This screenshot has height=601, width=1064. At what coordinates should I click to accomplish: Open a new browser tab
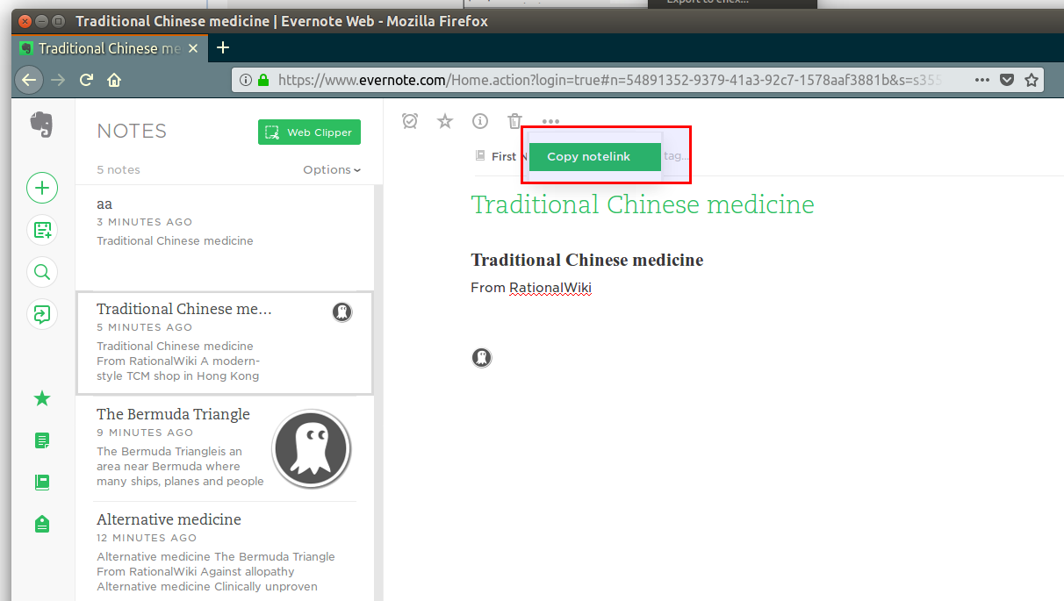(x=223, y=47)
